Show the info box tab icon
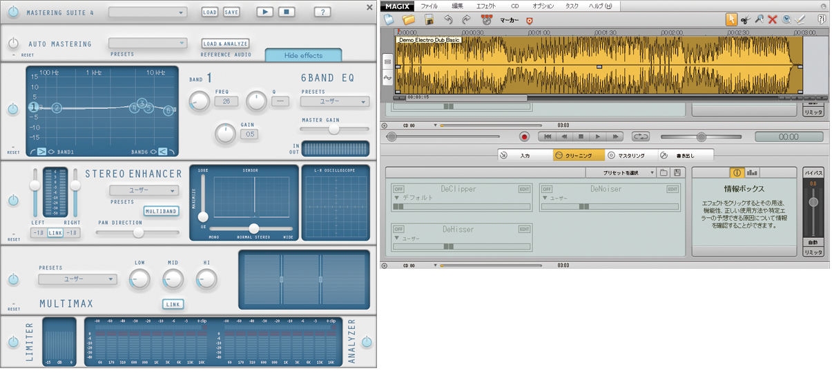Viewport: 832px width, 373px height. (736, 172)
